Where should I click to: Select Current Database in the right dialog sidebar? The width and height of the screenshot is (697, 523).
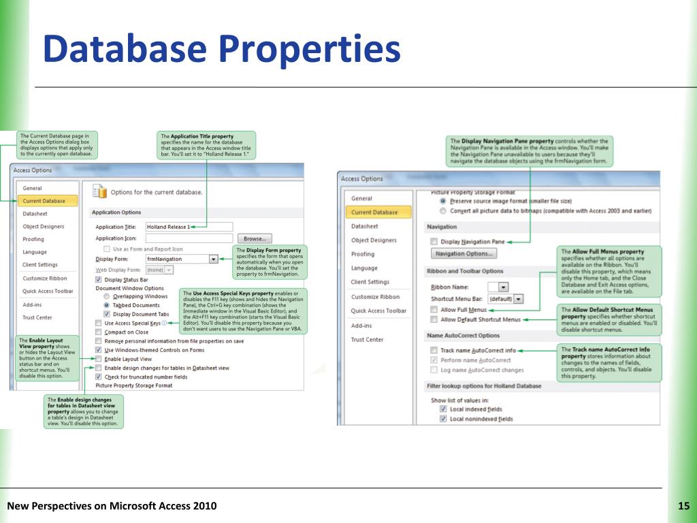378,212
